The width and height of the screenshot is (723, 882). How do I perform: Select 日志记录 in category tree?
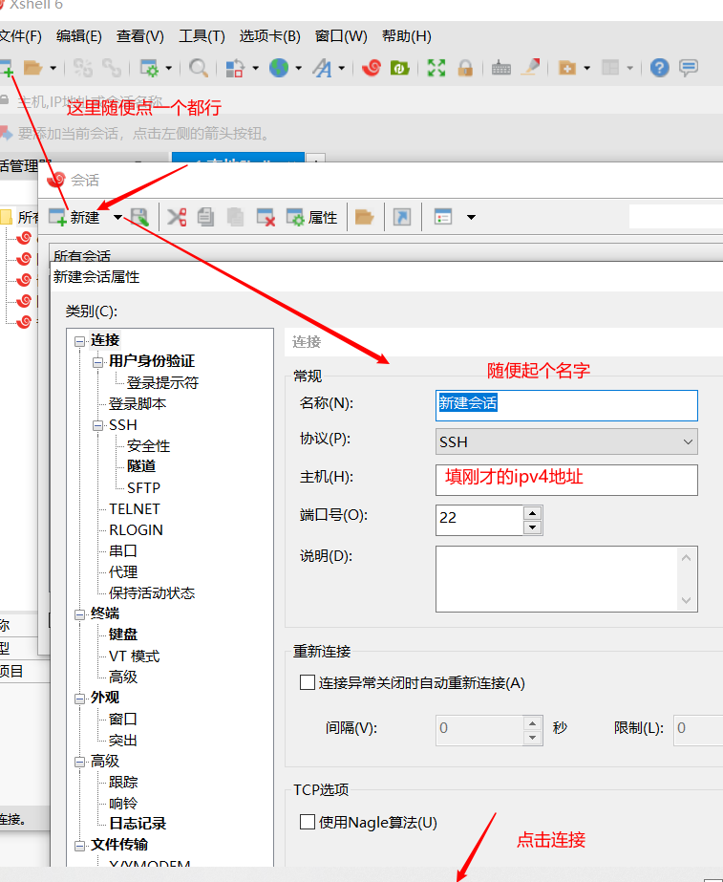point(138,824)
